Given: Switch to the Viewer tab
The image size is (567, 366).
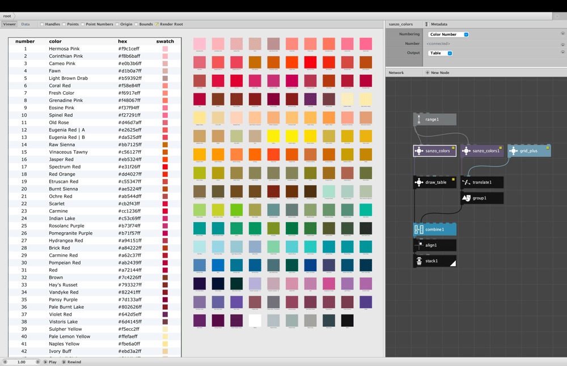Looking at the screenshot, I should tap(10, 24).
